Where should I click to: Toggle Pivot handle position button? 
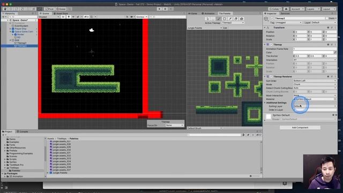pyautogui.click(x=49, y=9)
